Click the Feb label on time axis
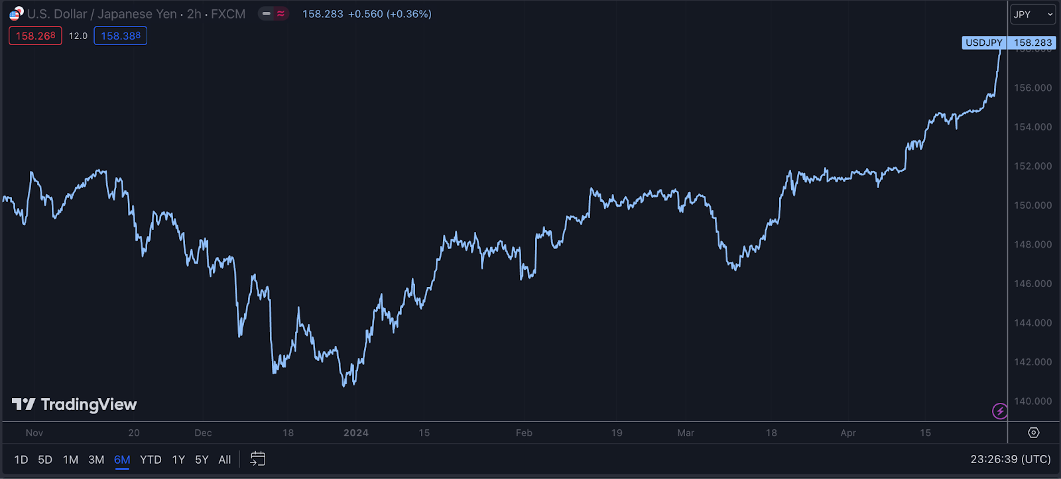This screenshot has height=479, width=1061. click(524, 433)
